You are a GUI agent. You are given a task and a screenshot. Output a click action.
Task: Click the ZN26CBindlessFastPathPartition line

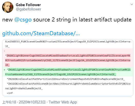[66, 79]
